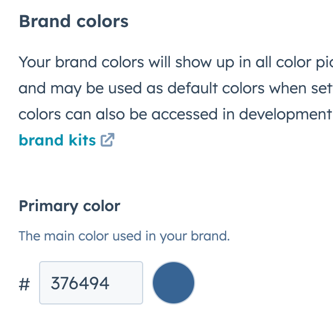The image size is (333, 330).
Task: Open the primary color picker swatch
Action: 173,283
